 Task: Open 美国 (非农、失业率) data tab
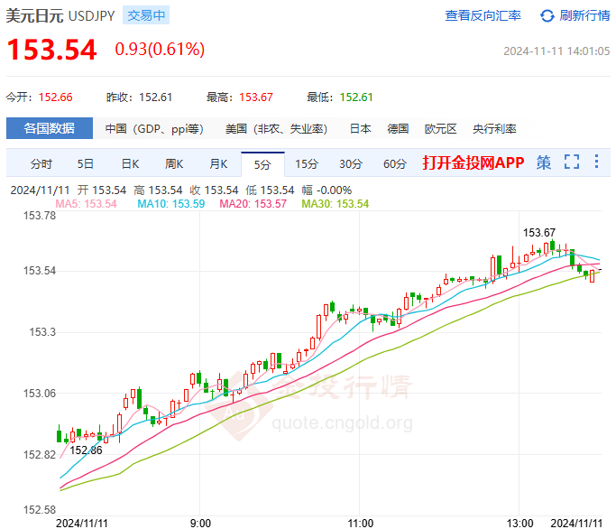(x=276, y=128)
